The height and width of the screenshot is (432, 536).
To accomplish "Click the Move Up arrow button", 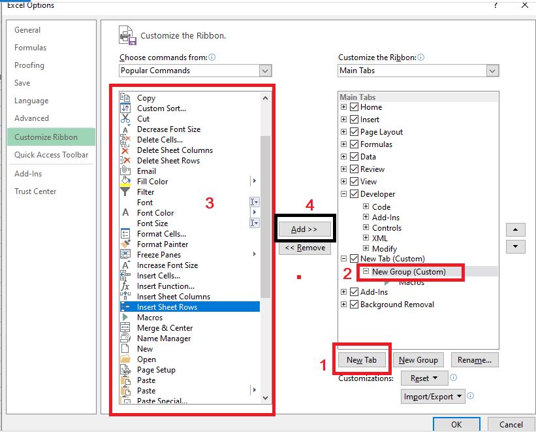I will click(x=515, y=229).
